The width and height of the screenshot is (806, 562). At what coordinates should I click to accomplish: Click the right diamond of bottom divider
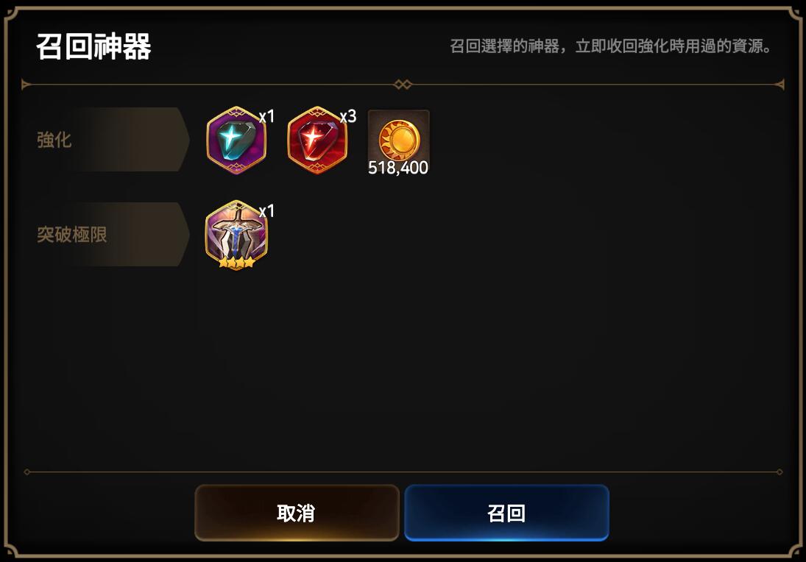pos(780,472)
